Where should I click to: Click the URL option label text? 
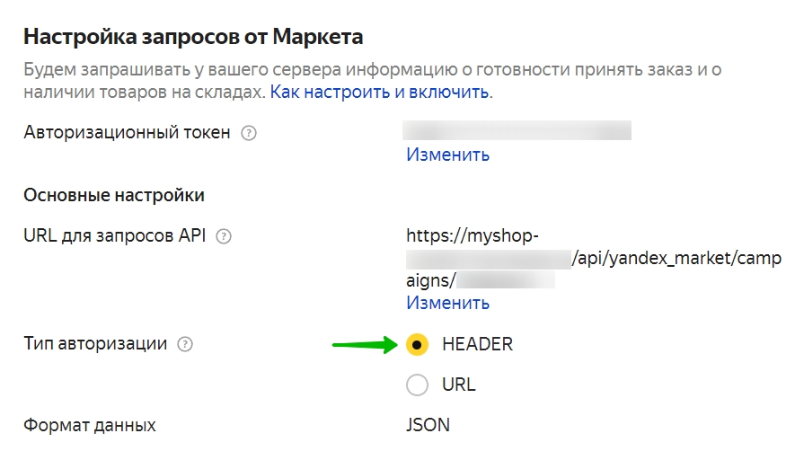458,385
